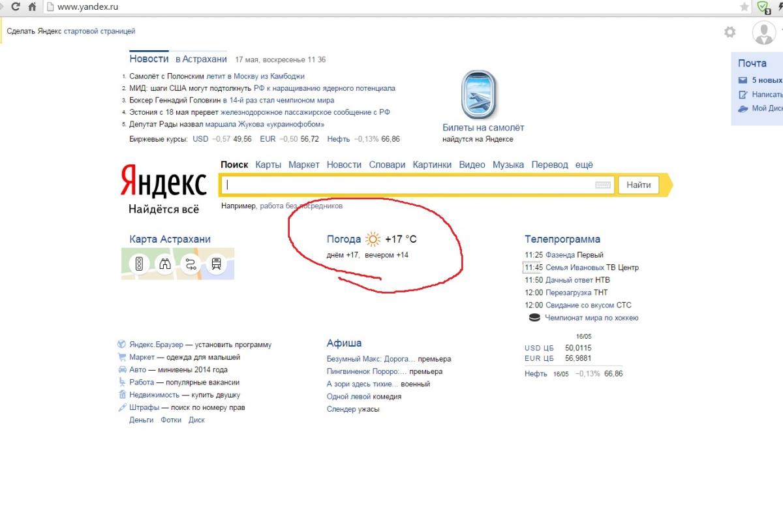Image resolution: width=783 pixels, height=511 pixels.
Task: Open Билеты на самолёт link
Action: coord(483,128)
